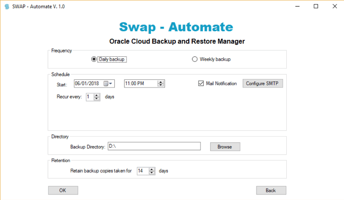Click the Swap - Automate heading
The height and width of the screenshot is (200, 344).
coord(176,27)
